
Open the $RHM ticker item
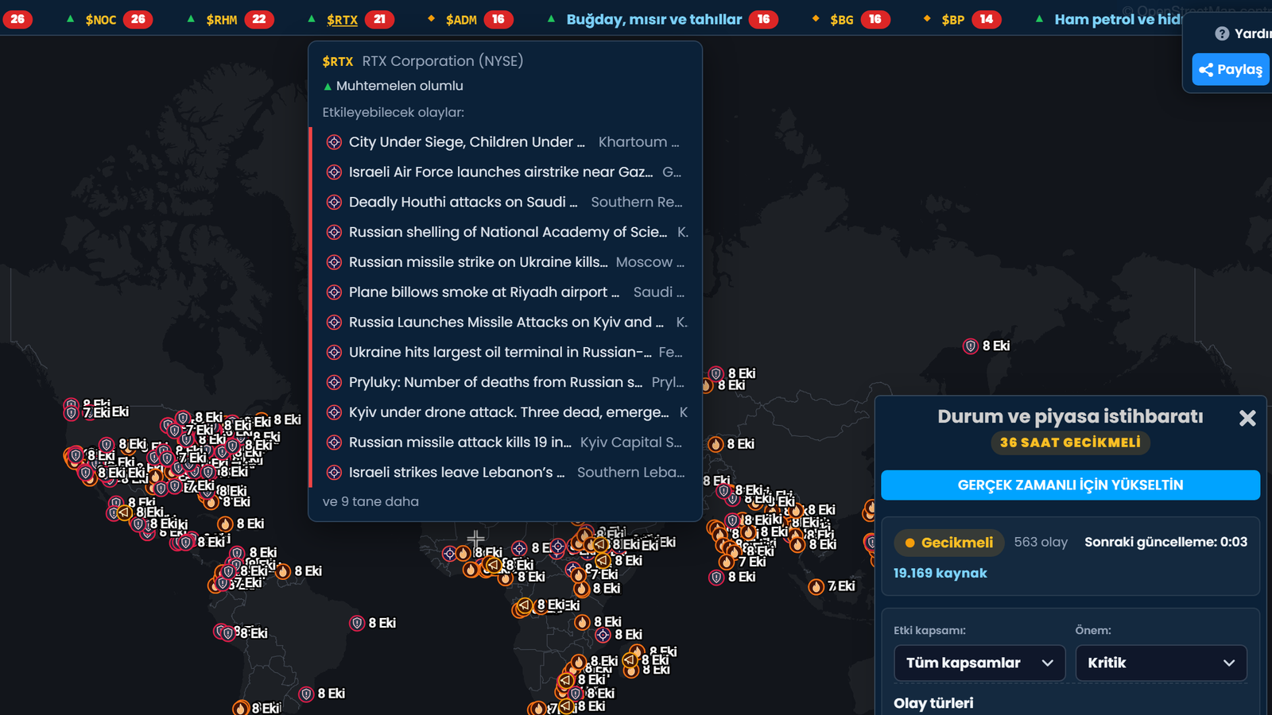pos(230,19)
